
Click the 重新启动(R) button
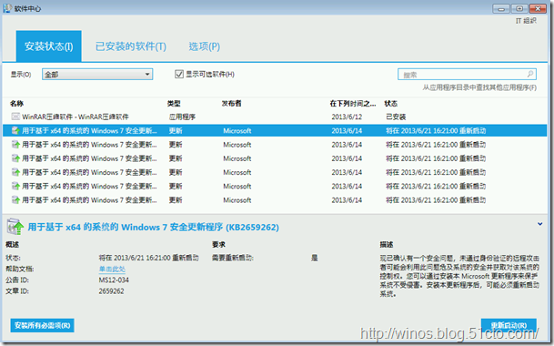pos(509,325)
